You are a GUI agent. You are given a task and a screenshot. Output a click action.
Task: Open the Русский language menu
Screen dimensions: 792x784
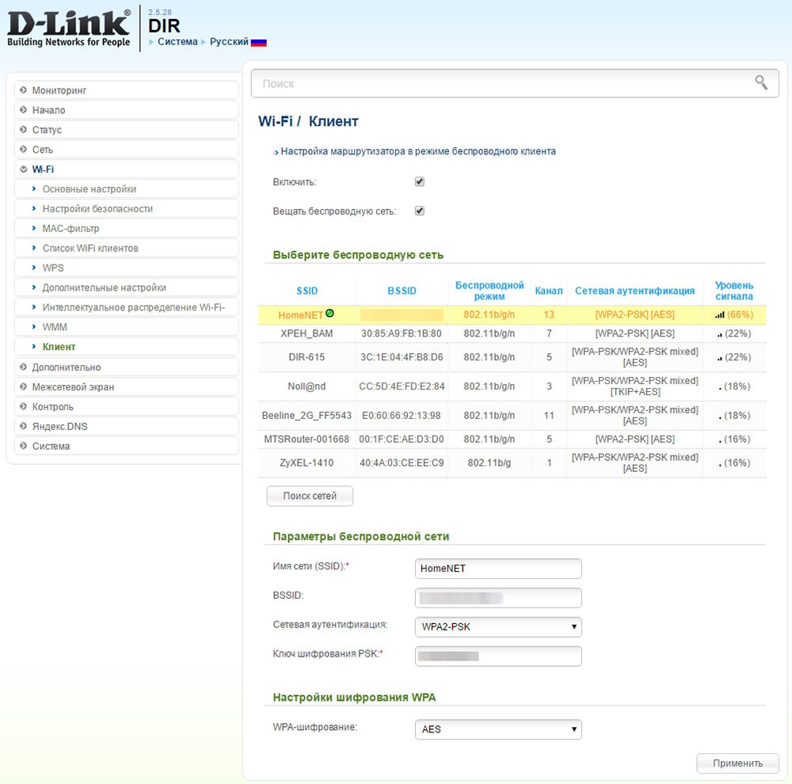click(x=229, y=41)
